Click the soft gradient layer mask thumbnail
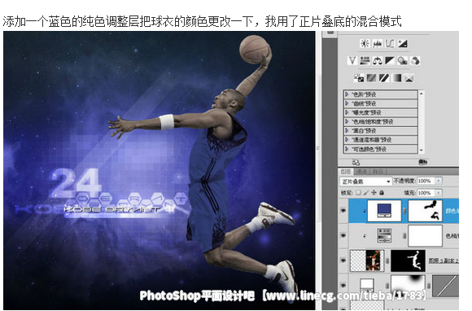Viewport: 472px width, 311px height. tap(408, 286)
